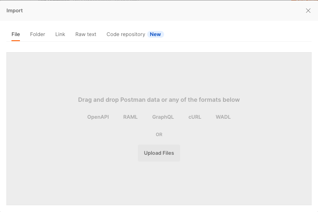Click empty gray drop zone below Upload Files
318x212 pixels.
pos(159,184)
